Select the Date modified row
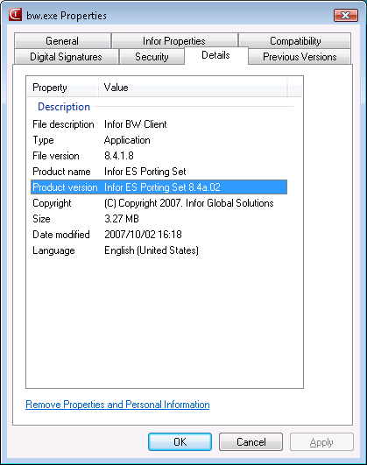 159,235
